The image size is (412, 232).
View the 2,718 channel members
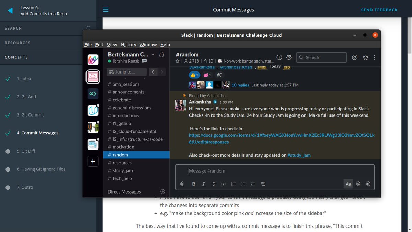pyautogui.click(x=191, y=61)
